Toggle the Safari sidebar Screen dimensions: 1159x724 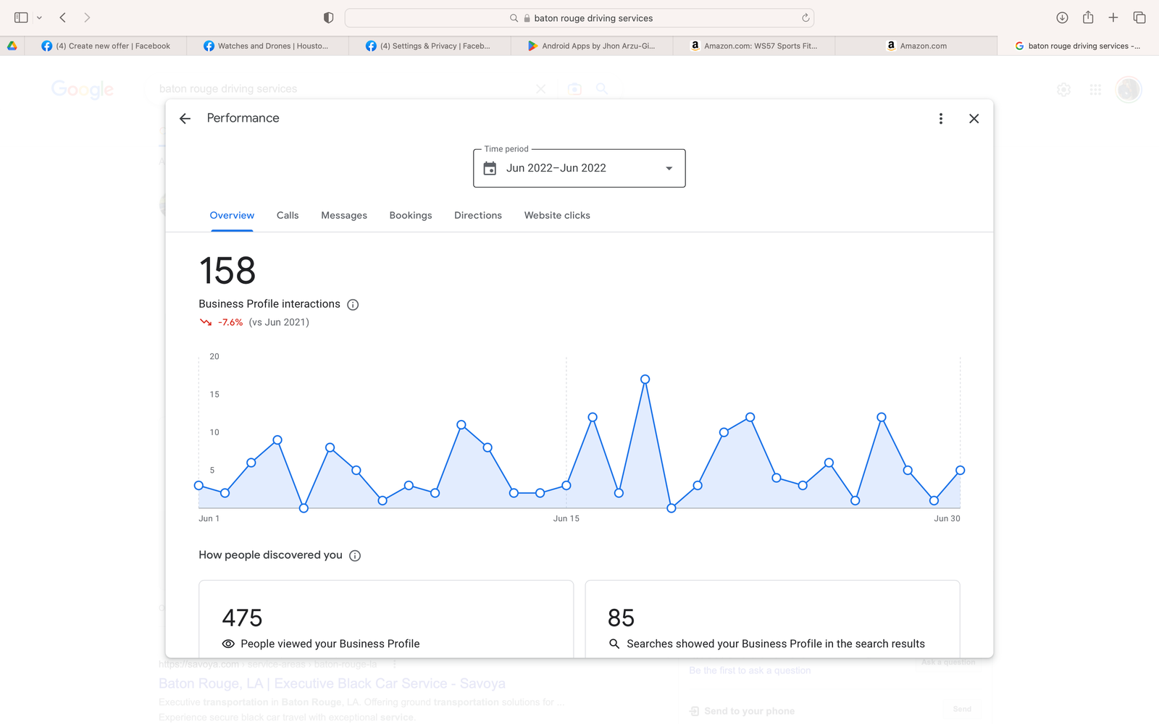tap(21, 17)
